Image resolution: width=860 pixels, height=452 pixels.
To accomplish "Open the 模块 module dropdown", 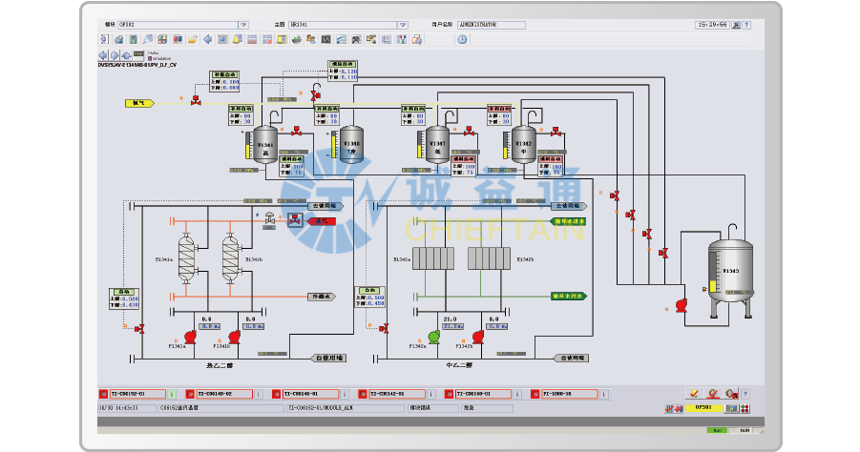I will (x=242, y=26).
